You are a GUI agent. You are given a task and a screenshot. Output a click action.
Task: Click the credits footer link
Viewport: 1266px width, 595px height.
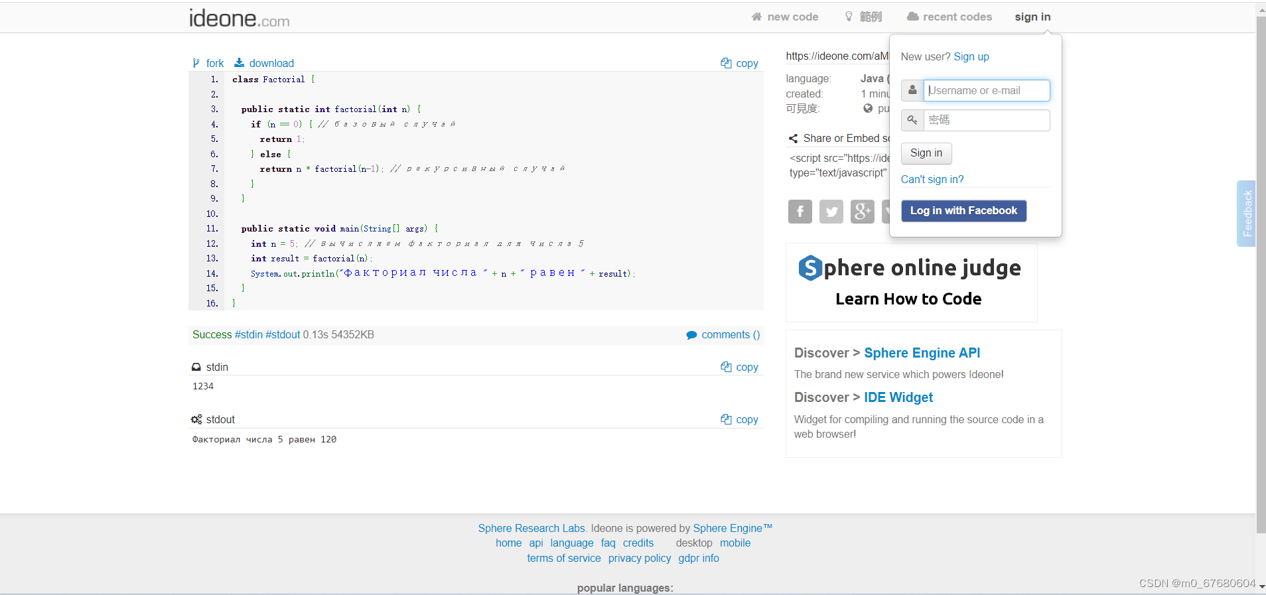click(638, 543)
